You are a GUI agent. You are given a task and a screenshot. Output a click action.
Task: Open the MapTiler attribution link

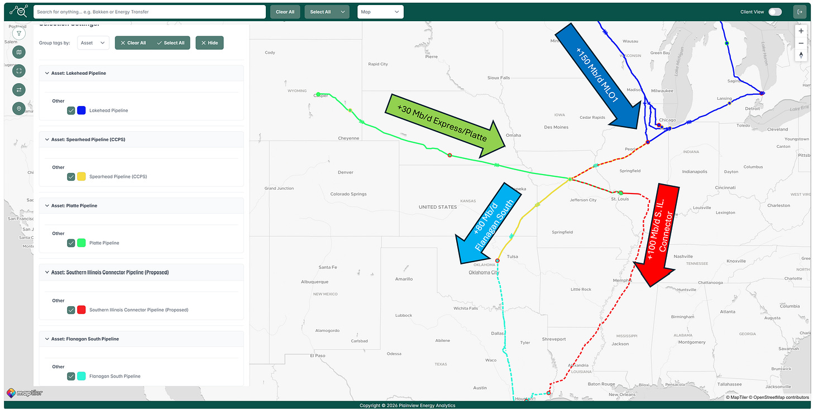[x=737, y=397]
